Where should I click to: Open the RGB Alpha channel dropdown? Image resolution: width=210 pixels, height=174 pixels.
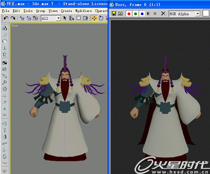pos(197,14)
